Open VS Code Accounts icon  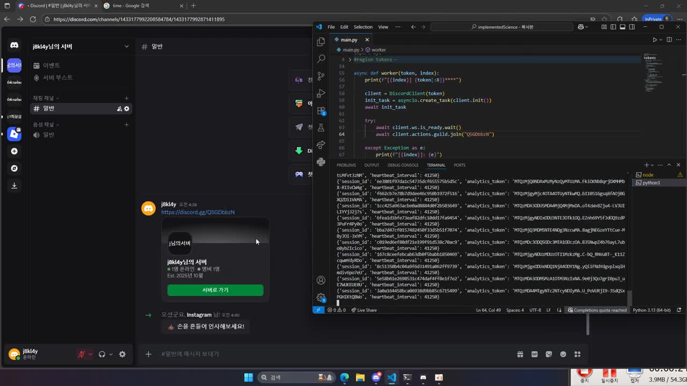click(x=321, y=280)
